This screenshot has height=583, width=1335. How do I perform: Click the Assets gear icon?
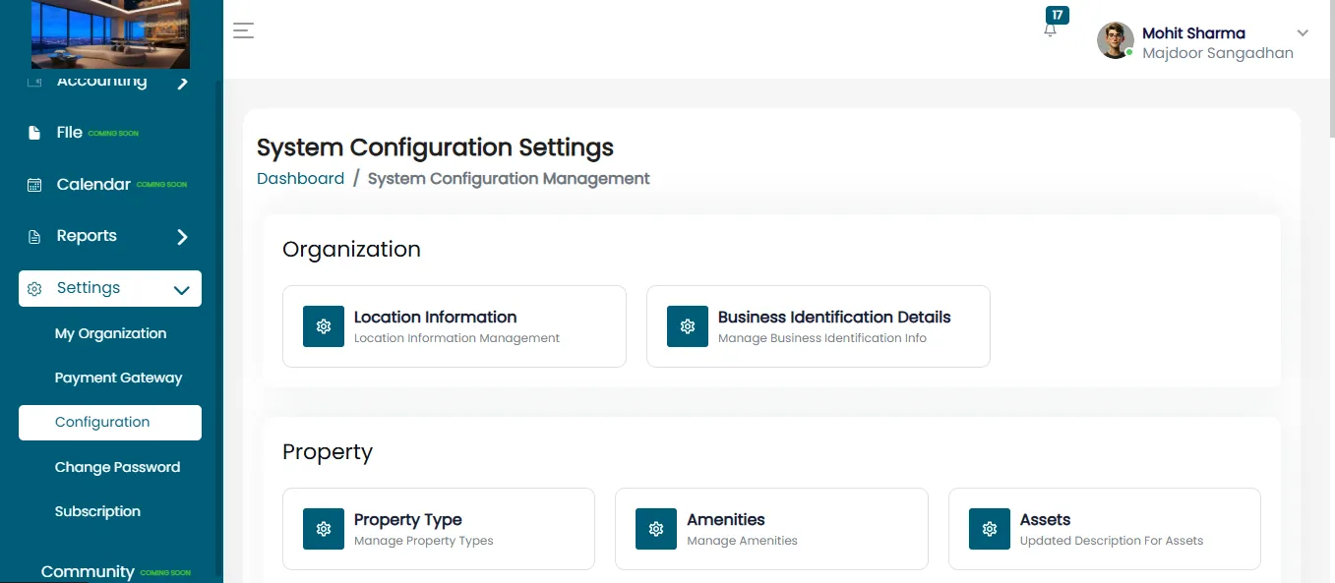pyautogui.click(x=990, y=529)
